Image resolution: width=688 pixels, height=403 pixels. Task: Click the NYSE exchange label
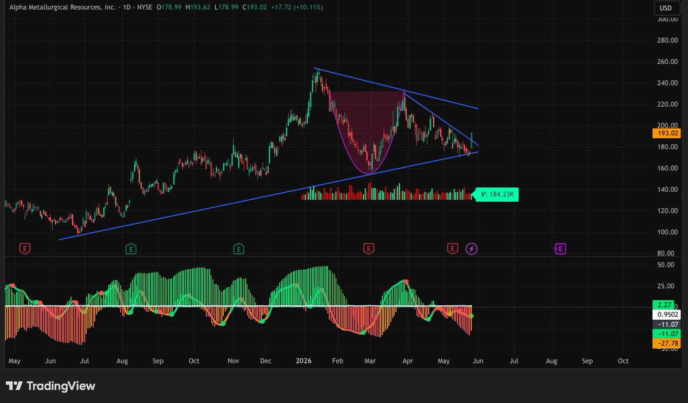click(x=145, y=7)
